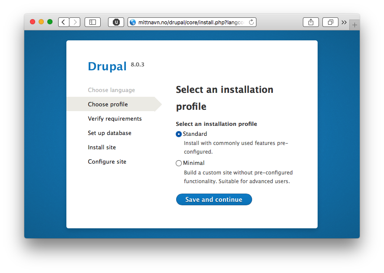
Task: Reload the page with the refresh icon
Action: pyautogui.click(x=251, y=22)
